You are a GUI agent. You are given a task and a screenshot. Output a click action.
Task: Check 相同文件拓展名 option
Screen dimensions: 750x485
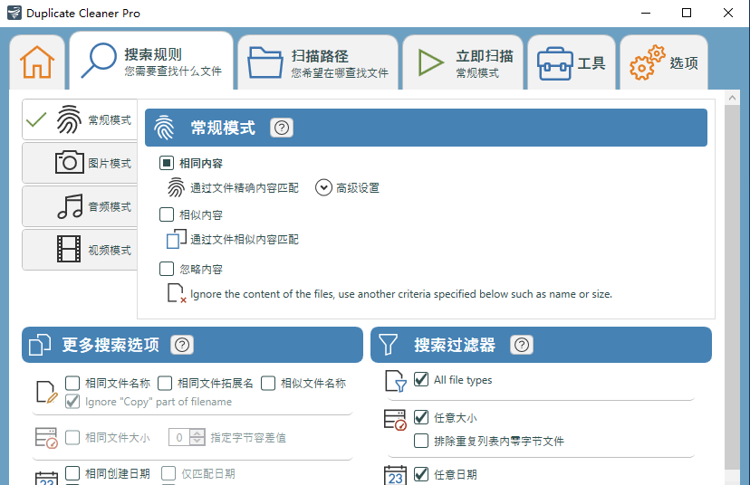[165, 383]
